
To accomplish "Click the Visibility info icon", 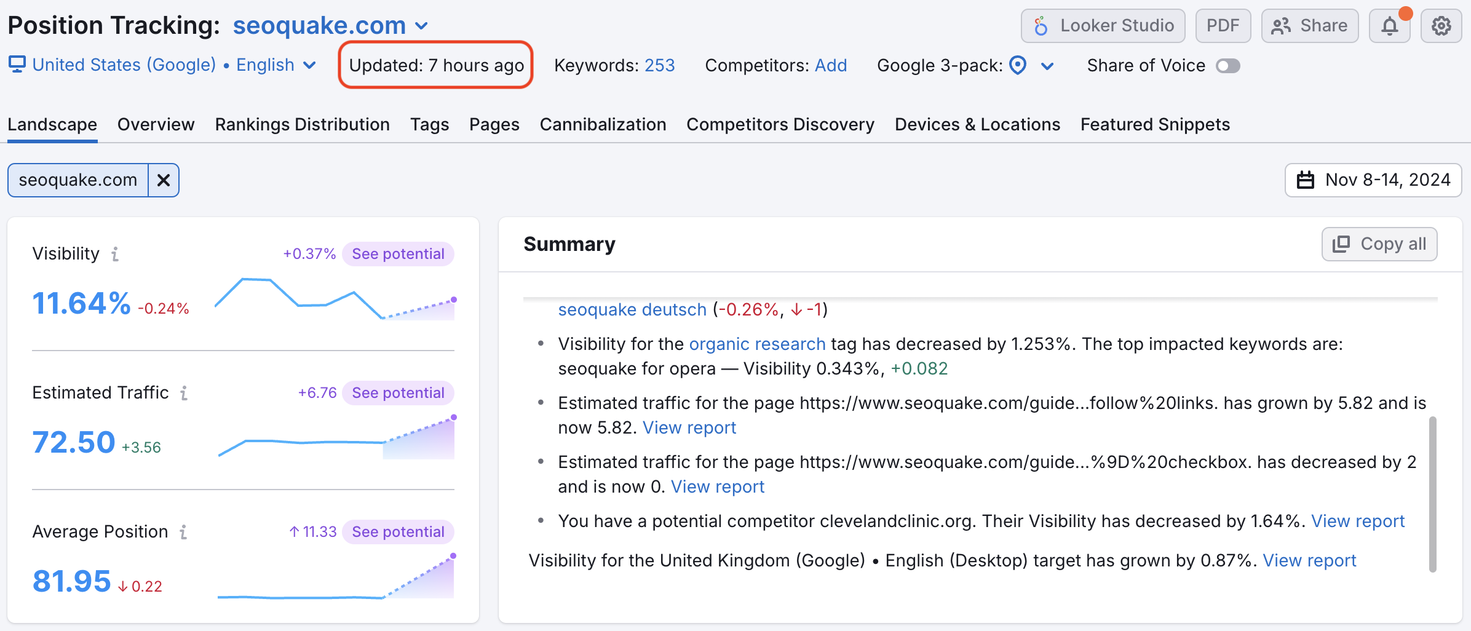I will tap(115, 254).
